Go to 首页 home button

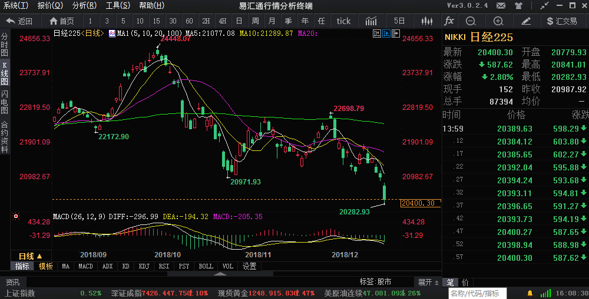pyautogui.click(x=62, y=21)
